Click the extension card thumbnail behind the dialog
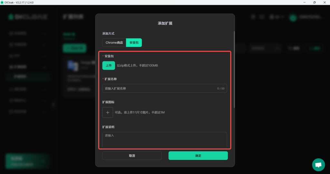This screenshot has width=330, height=174. [x=73, y=65]
